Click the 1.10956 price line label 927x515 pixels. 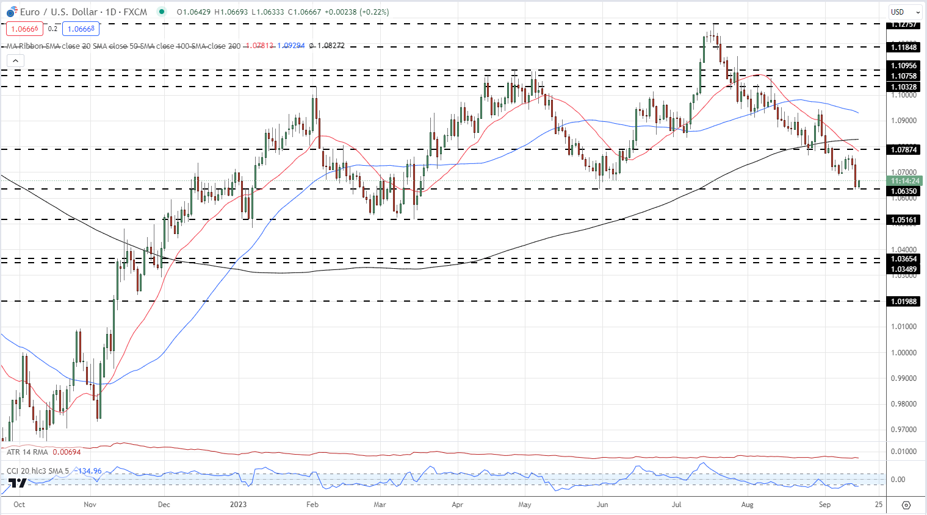tap(903, 65)
